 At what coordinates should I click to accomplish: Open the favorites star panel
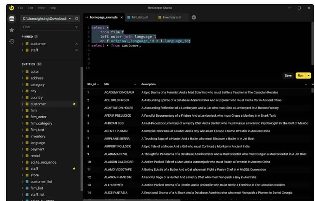pyautogui.click(x=12, y=30)
